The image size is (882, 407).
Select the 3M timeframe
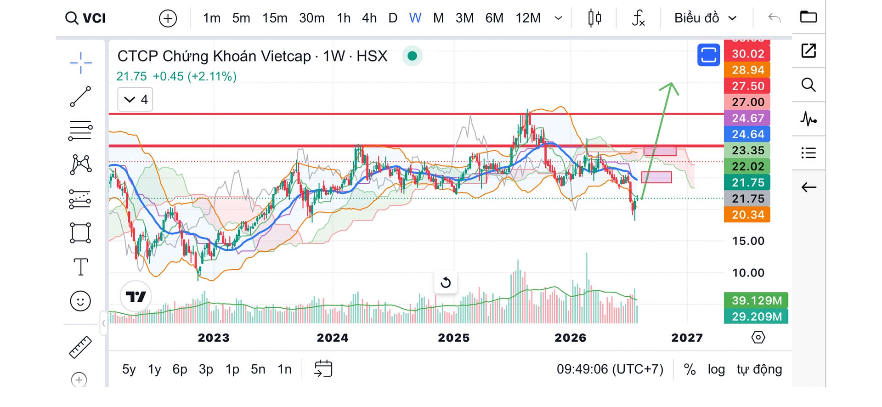point(464,18)
